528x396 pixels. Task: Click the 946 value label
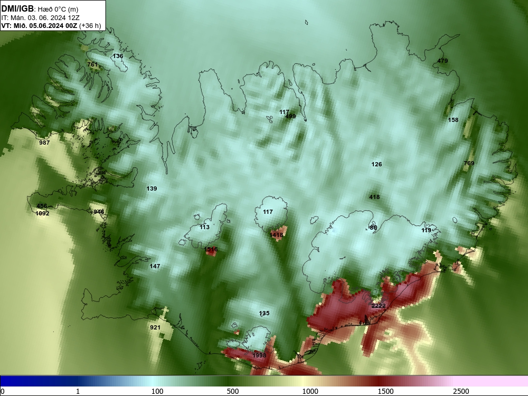[x=99, y=212]
